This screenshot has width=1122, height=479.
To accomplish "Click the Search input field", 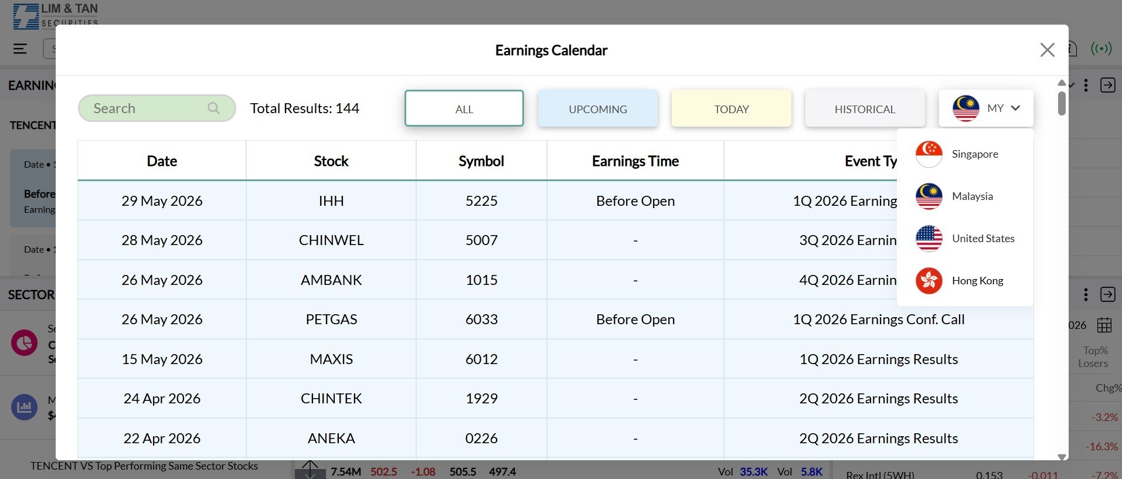I will click(x=147, y=108).
